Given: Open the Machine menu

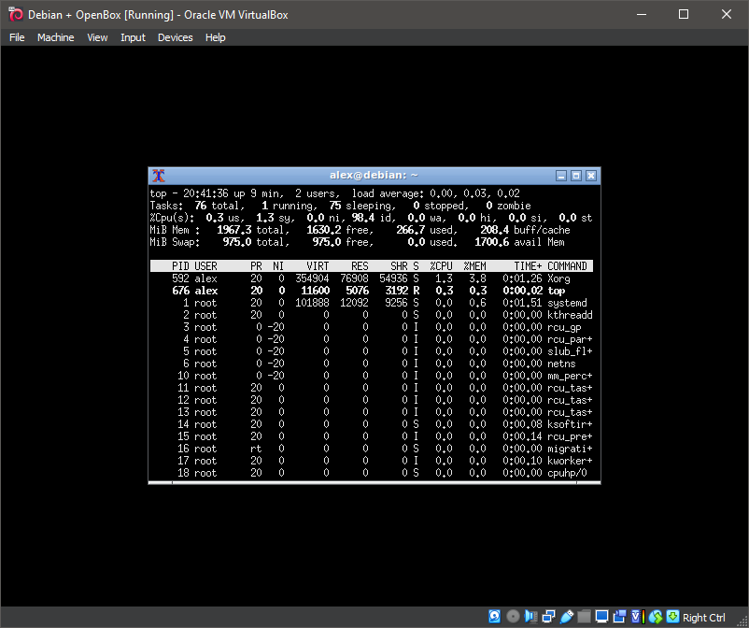Looking at the screenshot, I should pyautogui.click(x=55, y=37).
